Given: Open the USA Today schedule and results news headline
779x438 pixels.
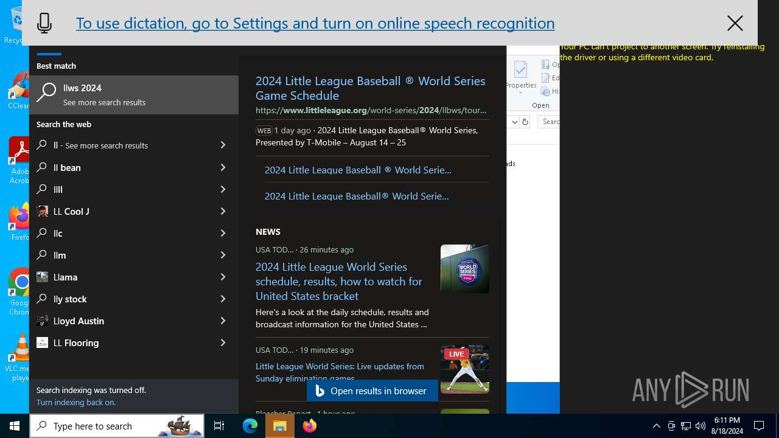Looking at the screenshot, I should 338,281.
